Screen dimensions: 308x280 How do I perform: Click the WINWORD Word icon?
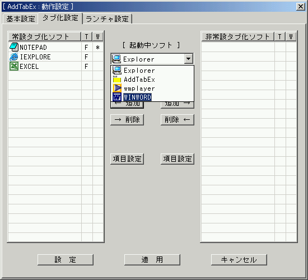(x=117, y=97)
